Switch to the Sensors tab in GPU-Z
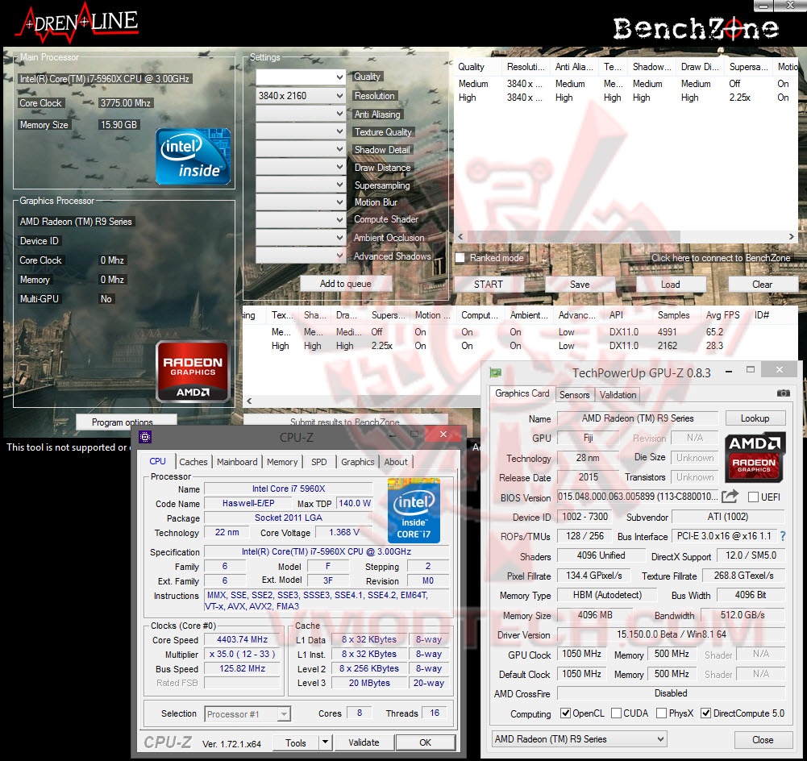This screenshot has width=807, height=761. coord(574,395)
